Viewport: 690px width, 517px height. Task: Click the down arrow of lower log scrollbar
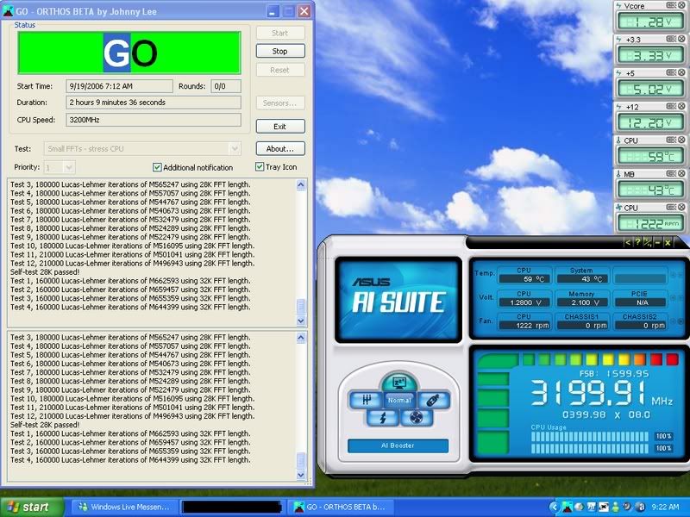[x=301, y=475]
